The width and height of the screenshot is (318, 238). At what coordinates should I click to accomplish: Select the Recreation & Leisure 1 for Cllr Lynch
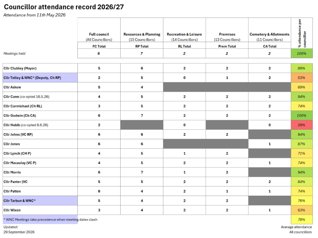pos(184,153)
